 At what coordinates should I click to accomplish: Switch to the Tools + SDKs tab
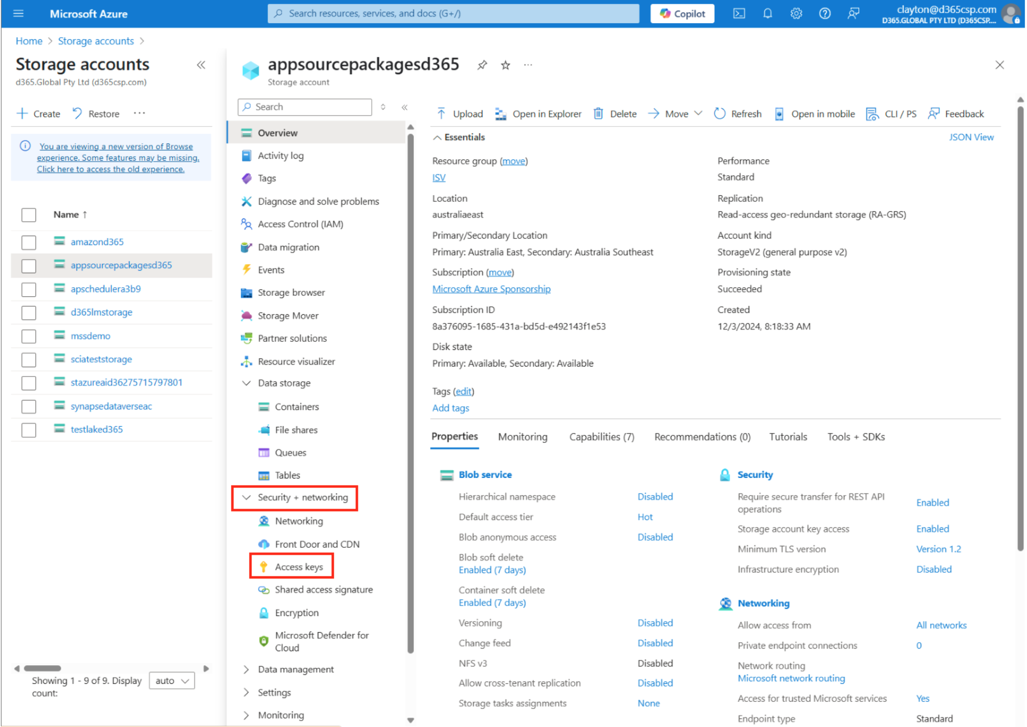pyautogui.click(x=856, y=437)
